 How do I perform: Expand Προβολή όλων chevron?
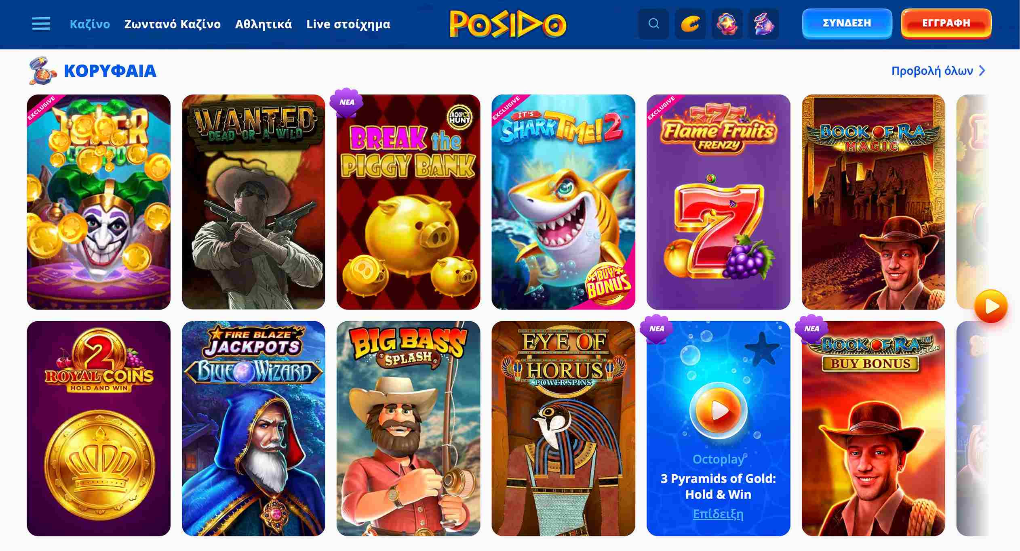pos(982,71)
